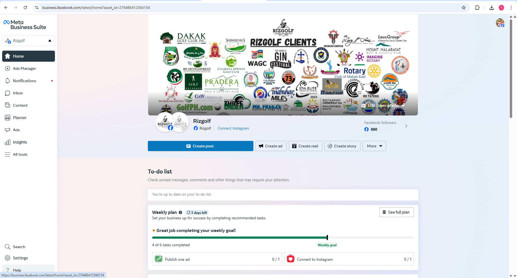Viewport: 517px width, 278px height.
Task: Open the browser extensions puzzle icon
Action: click(477, 8)
